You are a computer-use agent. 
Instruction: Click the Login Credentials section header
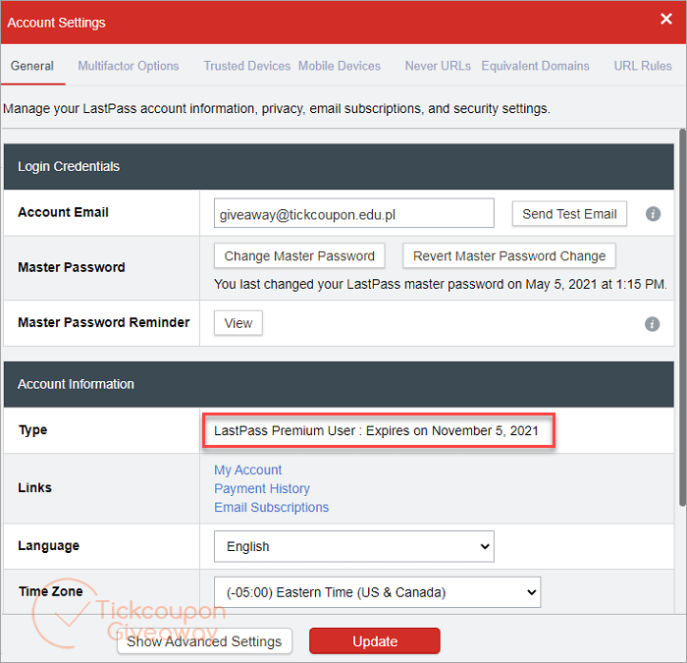pyautogui.click(x=339, y=167)
